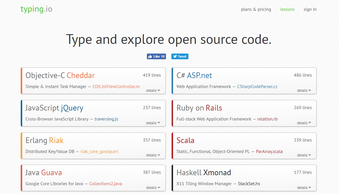Click the Tweet button
Image resolution: width=339 pixels, height=194 pixels.
(x=180, y=56)
